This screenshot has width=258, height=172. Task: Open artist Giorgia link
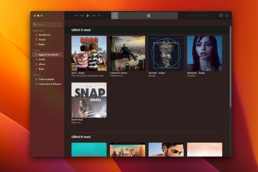pos(152,76)
